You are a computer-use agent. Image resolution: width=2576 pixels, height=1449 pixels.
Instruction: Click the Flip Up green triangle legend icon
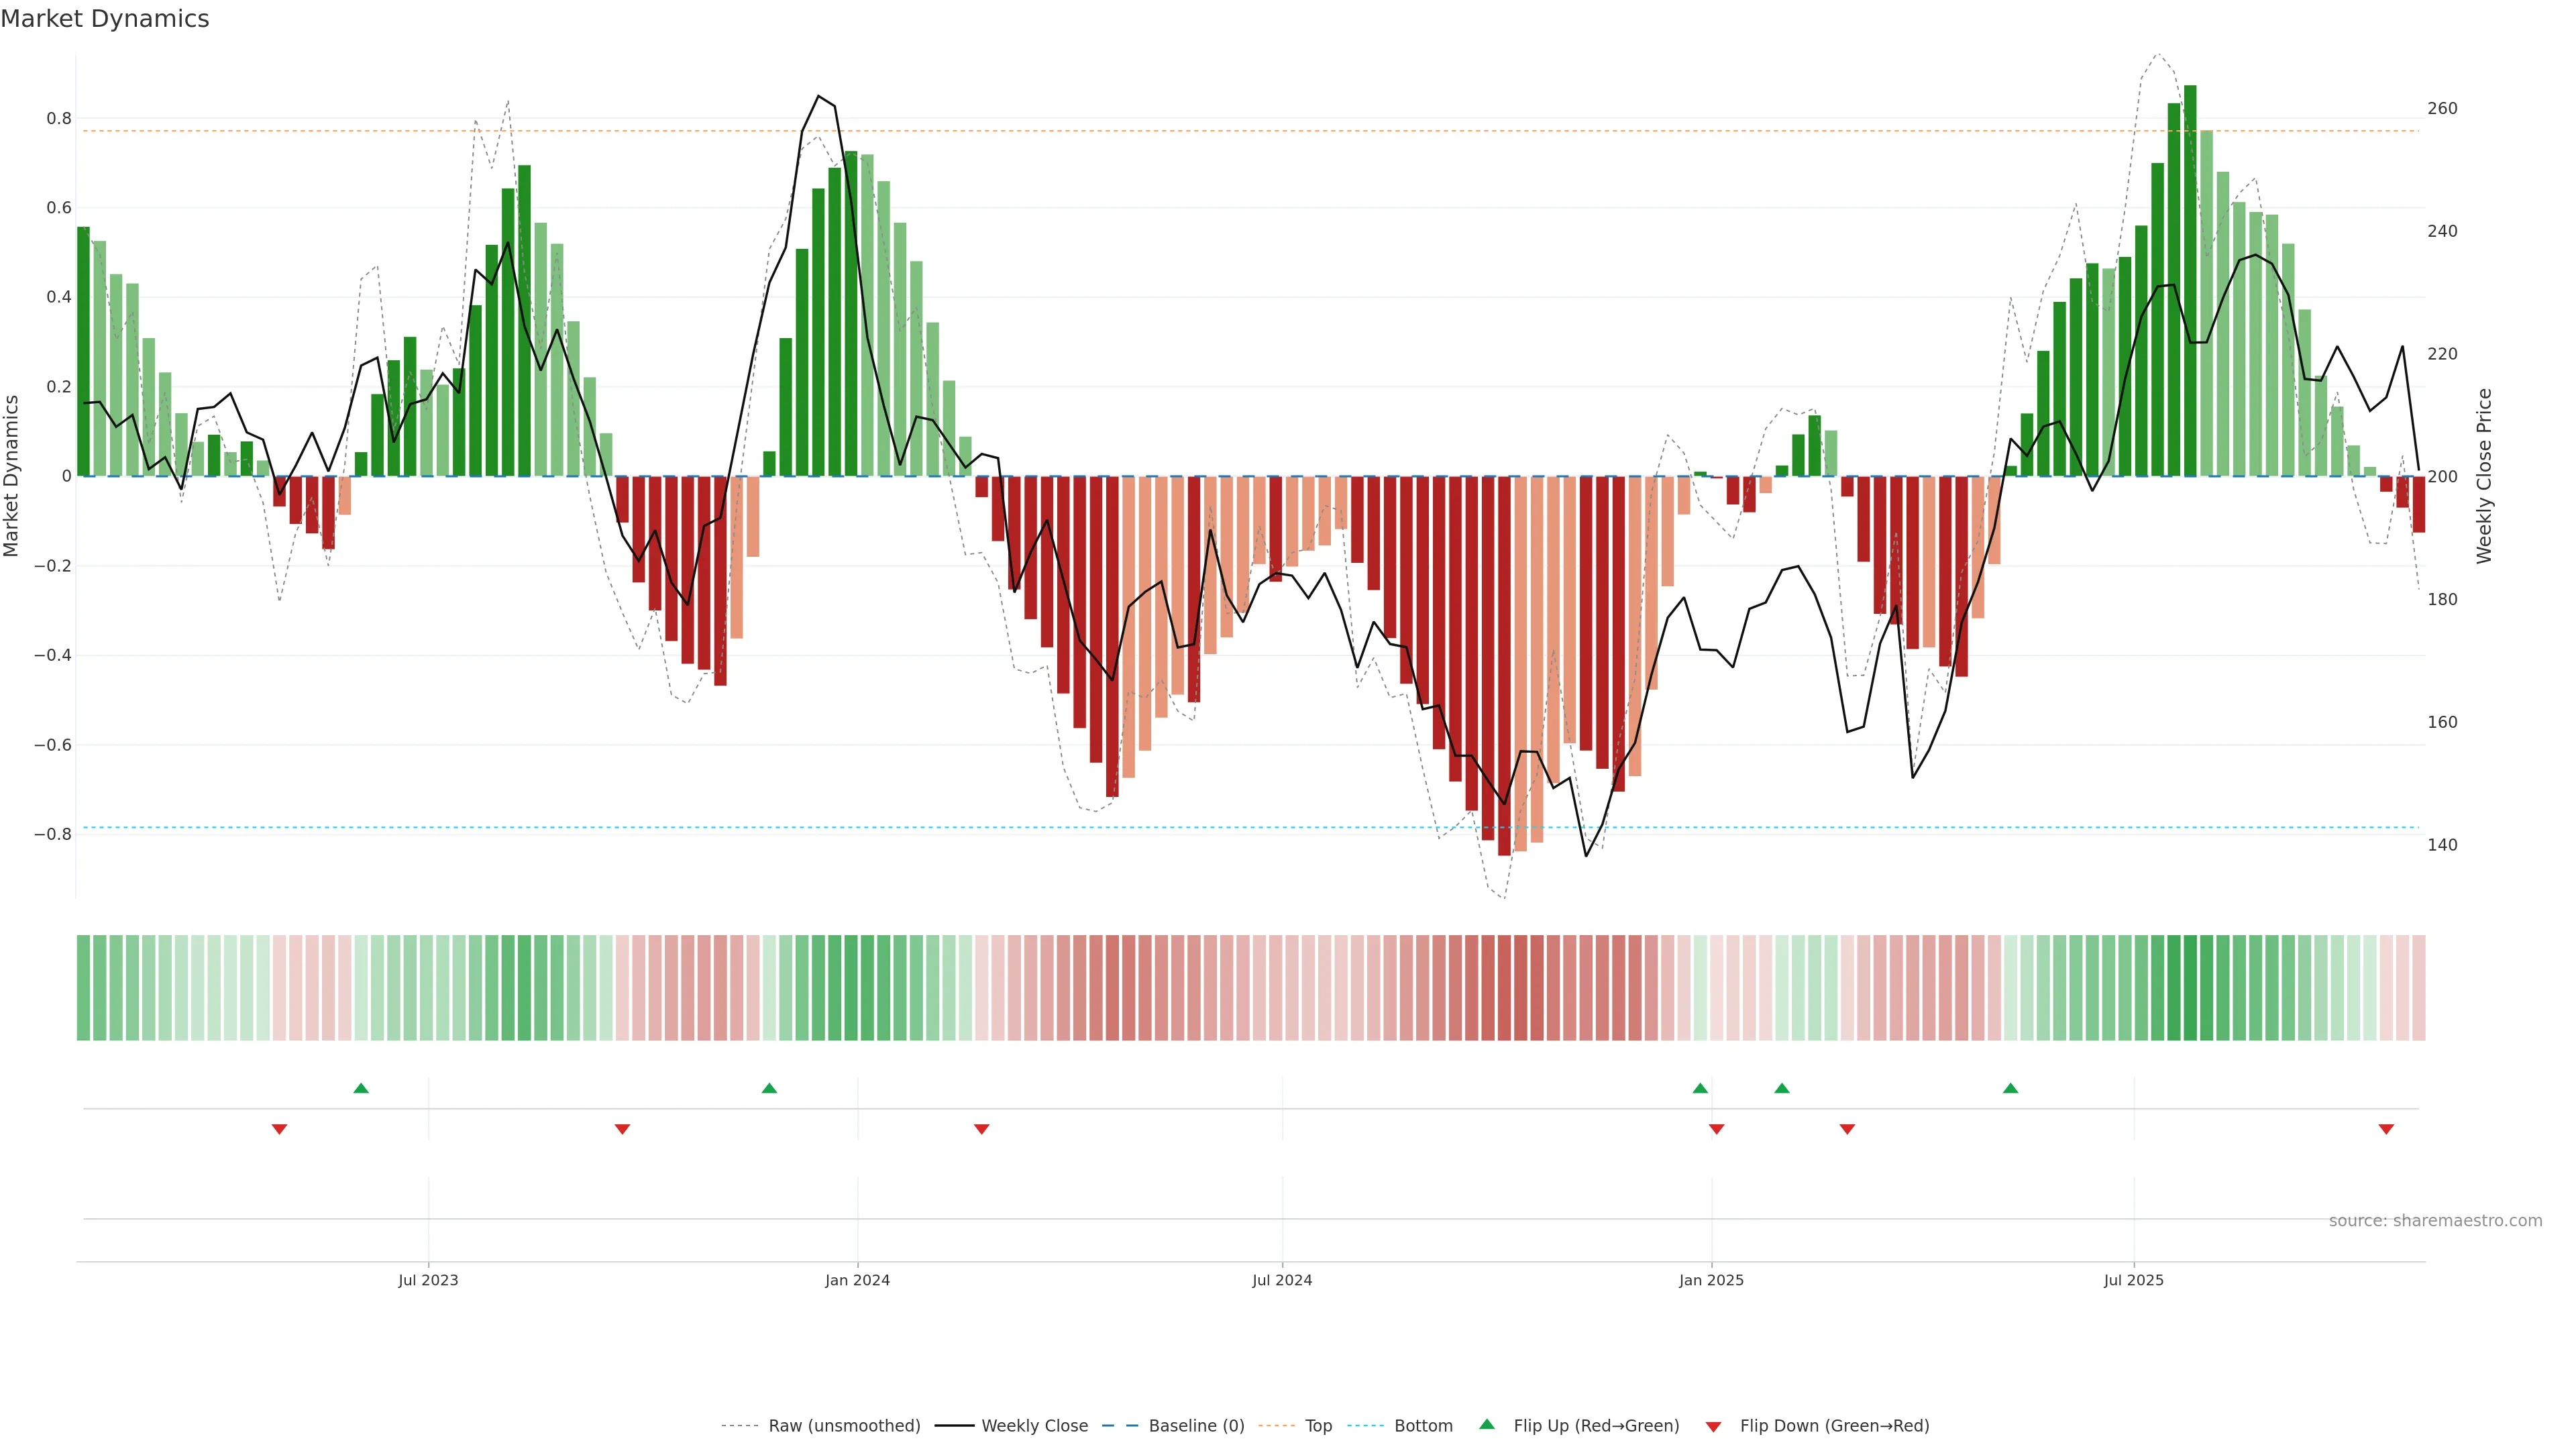pyautogui.click(x=1487, y=1424)
